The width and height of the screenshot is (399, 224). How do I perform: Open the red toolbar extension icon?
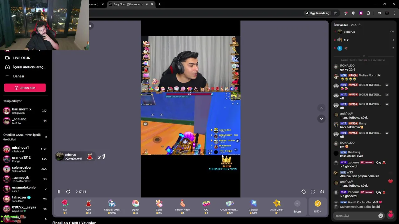pos(346,13)
